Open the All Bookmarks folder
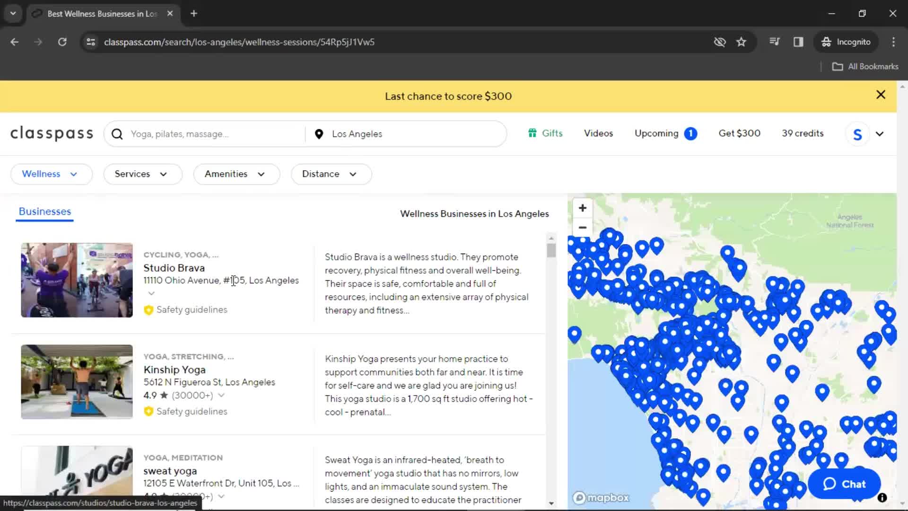The height and width of the screenshot is (511, 908). [x=865, y=67]
